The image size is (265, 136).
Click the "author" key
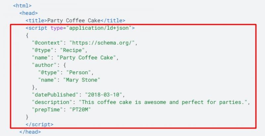44,65
